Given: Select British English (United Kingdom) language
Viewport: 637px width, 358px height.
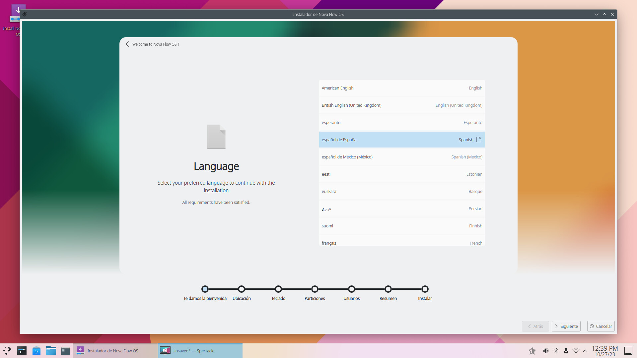Looking at the screenshot, I should pyautogui.click(x=402, y=105).
